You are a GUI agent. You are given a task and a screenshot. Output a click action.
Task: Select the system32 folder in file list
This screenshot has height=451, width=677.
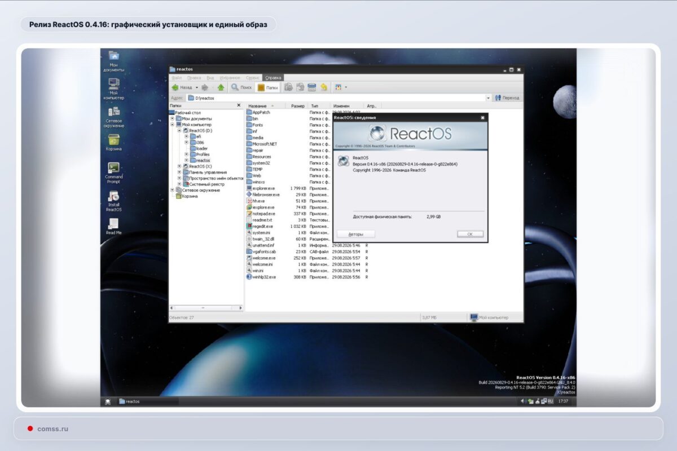(x=258, y=163)
